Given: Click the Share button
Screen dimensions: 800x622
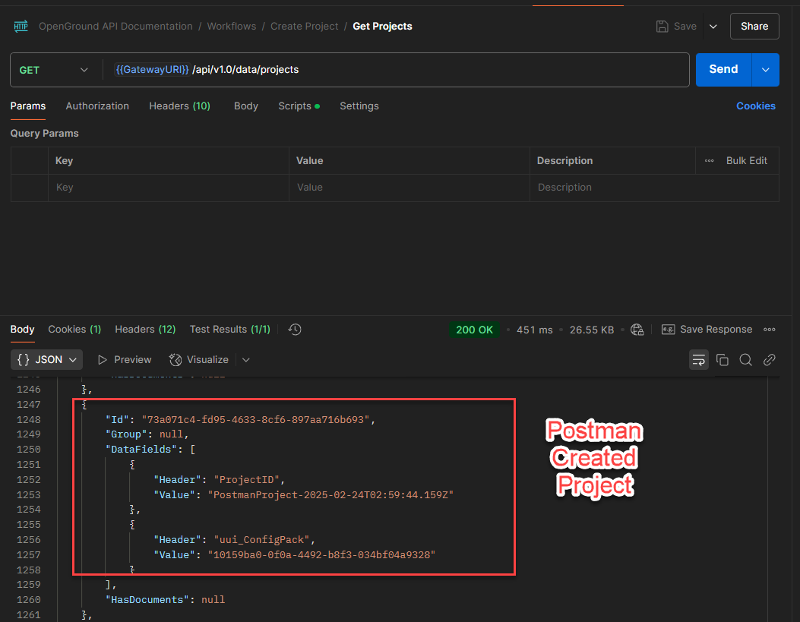Looking at the screenshot, I should click(x=754, y=27).
